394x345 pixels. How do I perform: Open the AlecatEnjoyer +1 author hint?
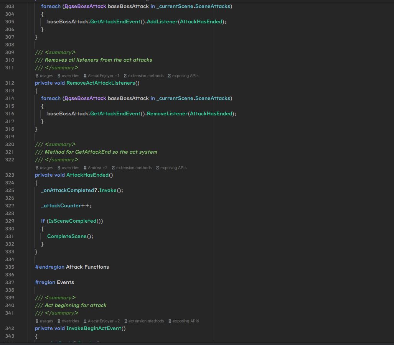101,76
